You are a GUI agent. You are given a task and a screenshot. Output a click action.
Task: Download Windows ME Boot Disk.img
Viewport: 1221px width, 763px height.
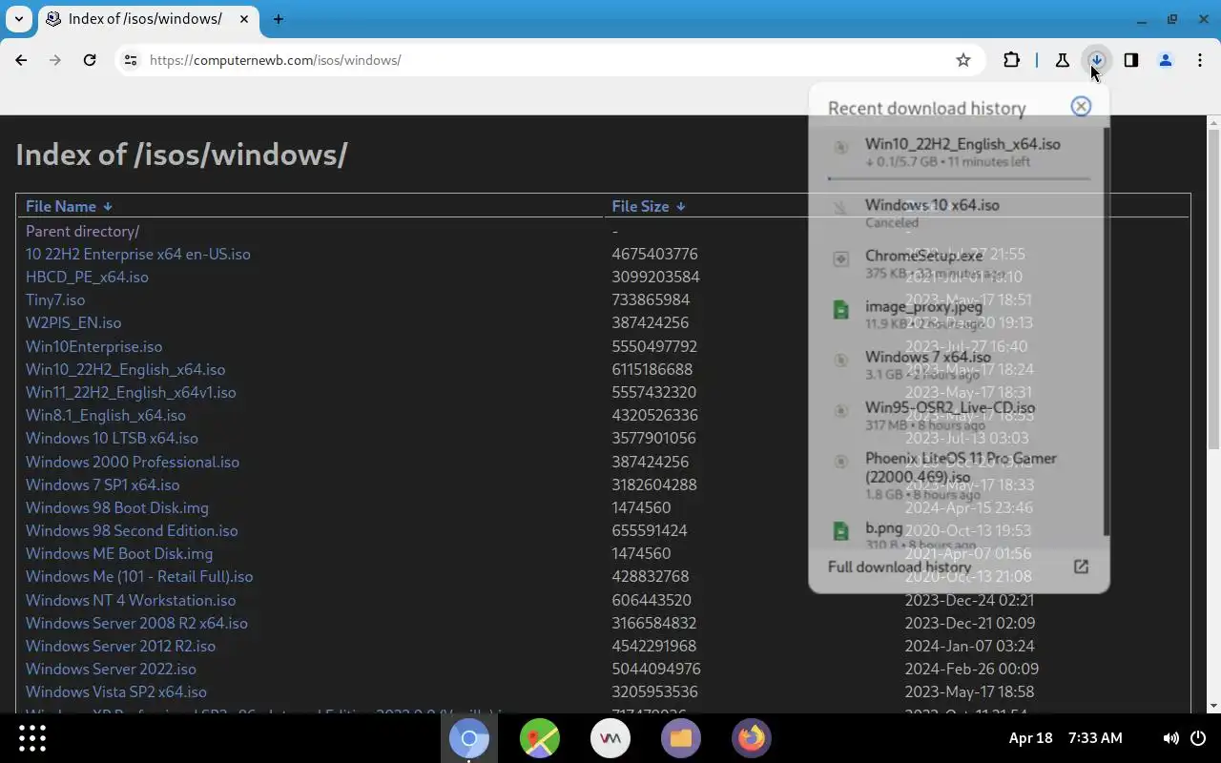pos(119,553)
